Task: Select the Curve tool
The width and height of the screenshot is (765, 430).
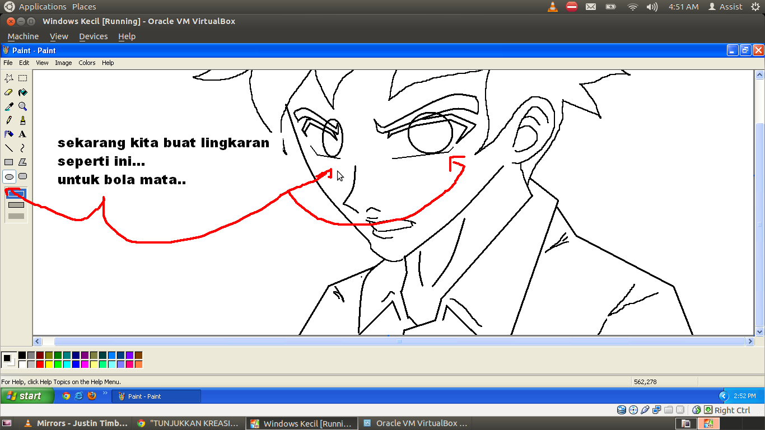Action: 23,148
